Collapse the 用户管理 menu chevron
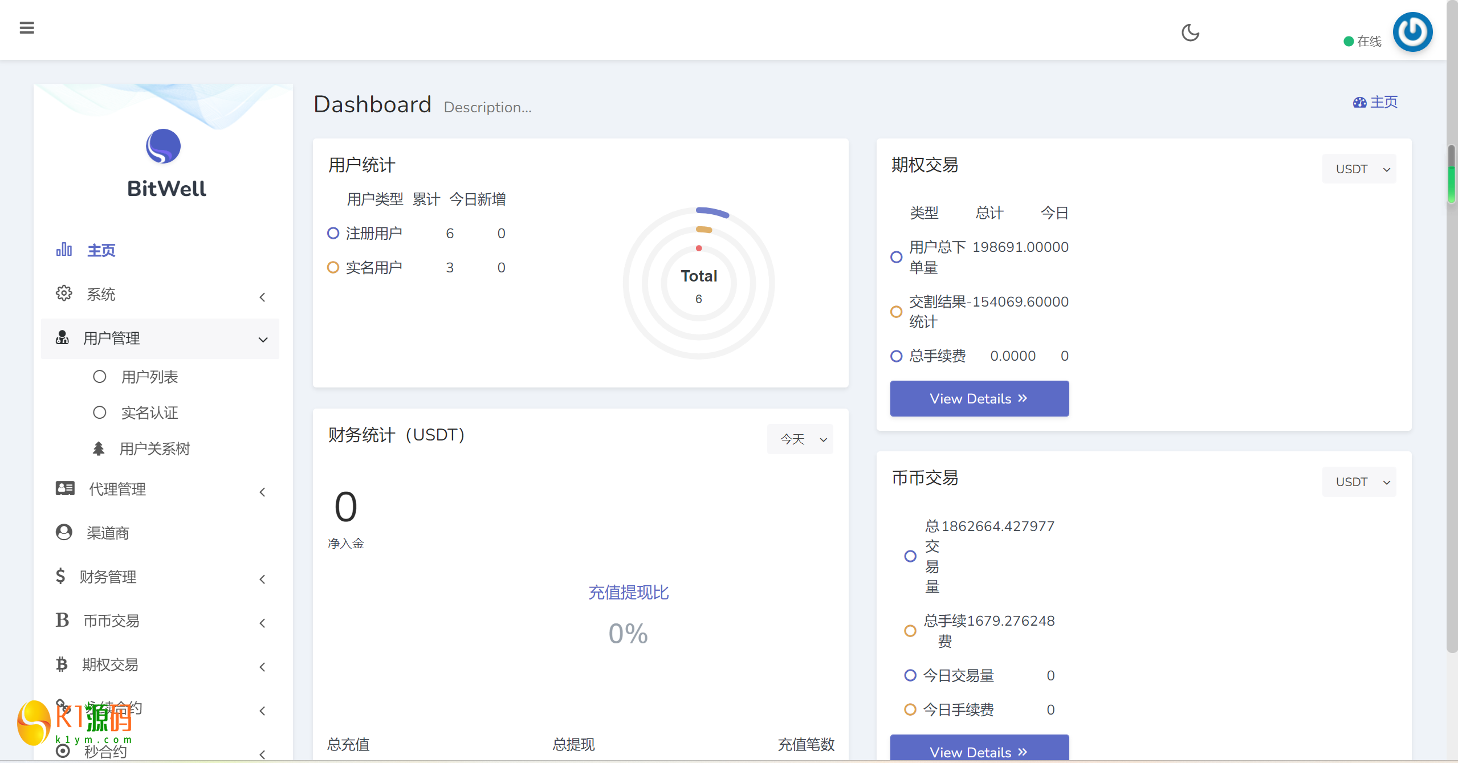This screenshot has width=1458, height=763. coord(263,340)
